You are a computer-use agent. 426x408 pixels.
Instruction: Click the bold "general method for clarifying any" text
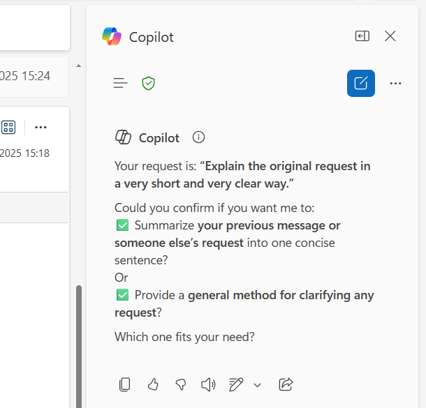coord(281,295)
